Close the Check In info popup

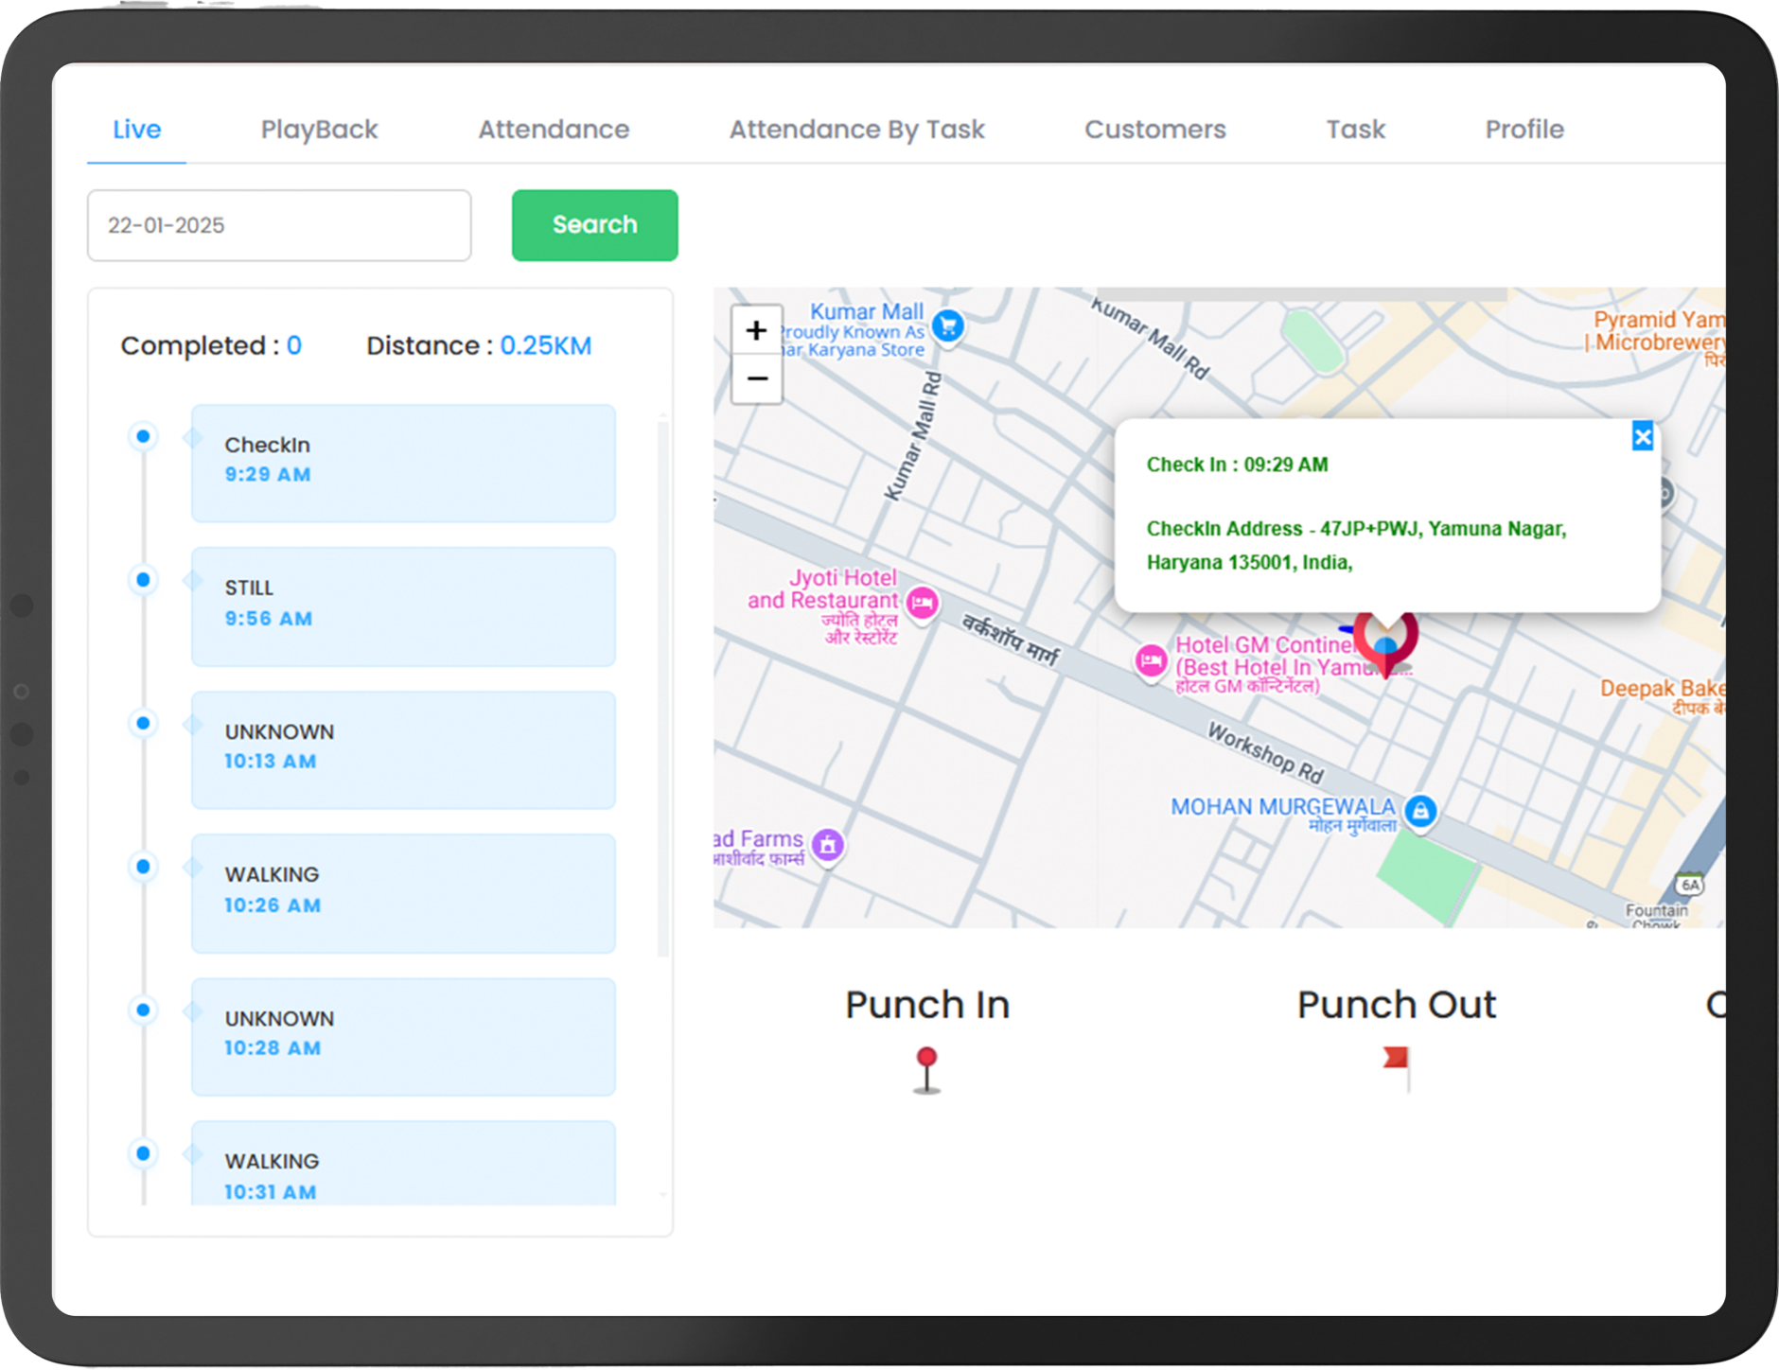point(1642,436)
